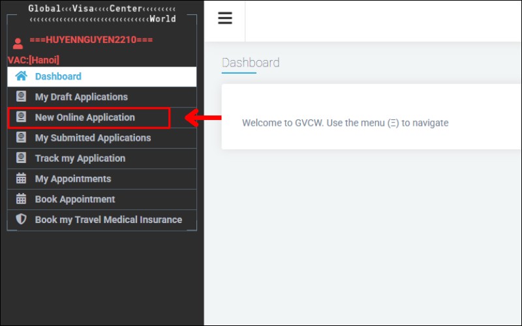Click the red user profile icon
Screen dimensions: 522x326
click(x=18, y=44)
